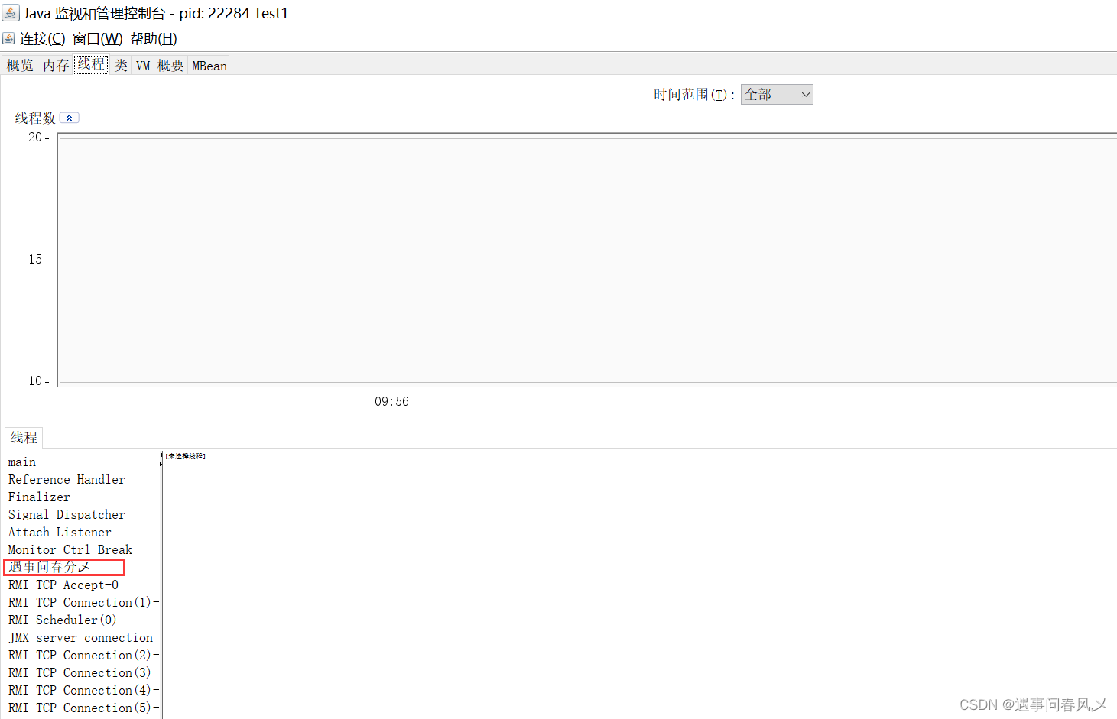Image resolution: width=1117 pixels, height=719 pixels.
Task: Click the 09:56 time marker on the chart
Action: click(x=391, y=401)
